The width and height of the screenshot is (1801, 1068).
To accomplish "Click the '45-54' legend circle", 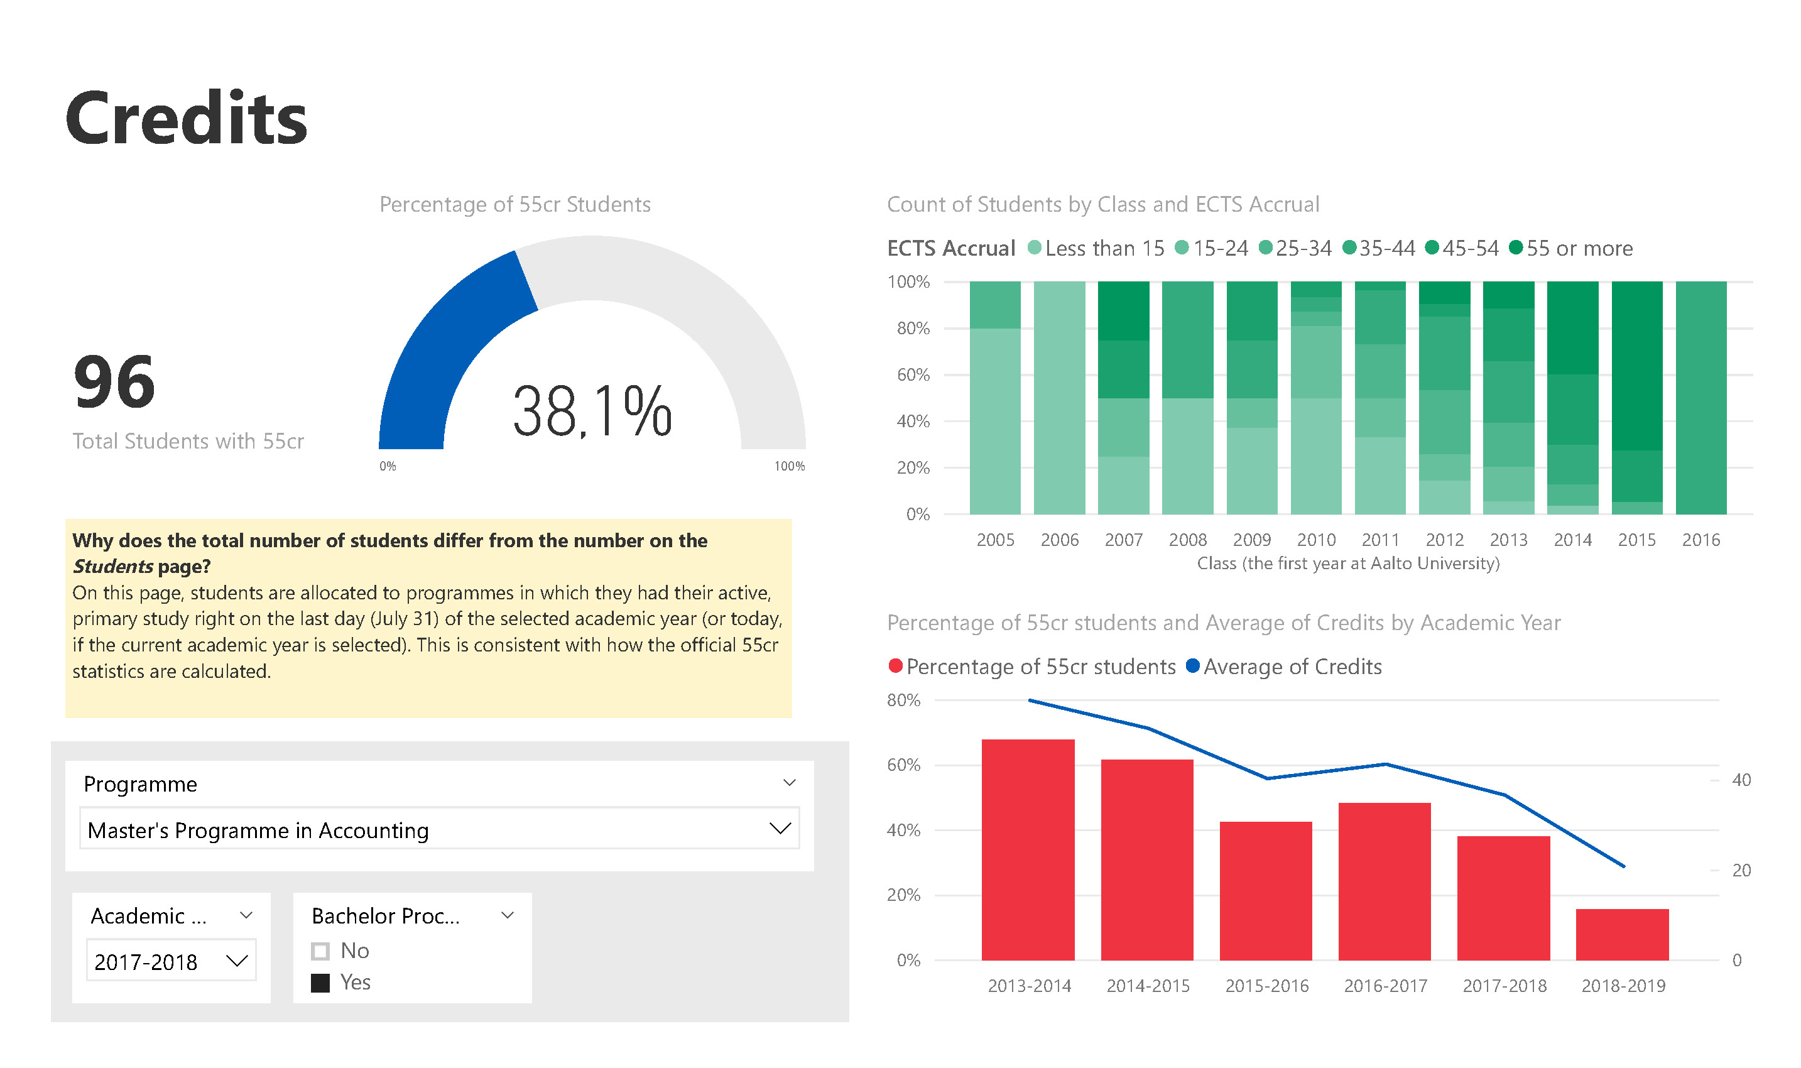I will [x=1432, y=248].
